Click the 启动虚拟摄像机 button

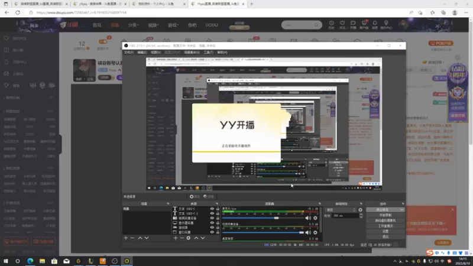click(x=385, y=220)
